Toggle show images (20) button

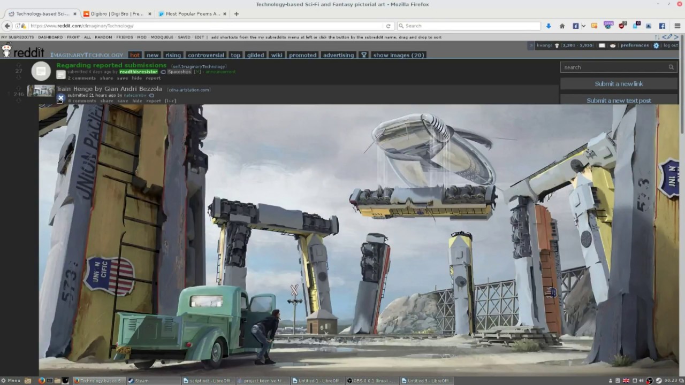399,55
